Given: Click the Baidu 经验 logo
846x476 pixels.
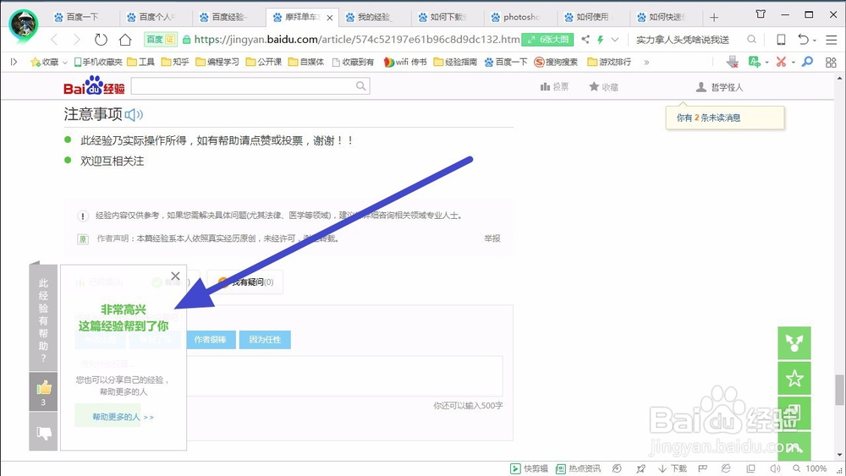Looking at the screenshot, I should point(94,85).
